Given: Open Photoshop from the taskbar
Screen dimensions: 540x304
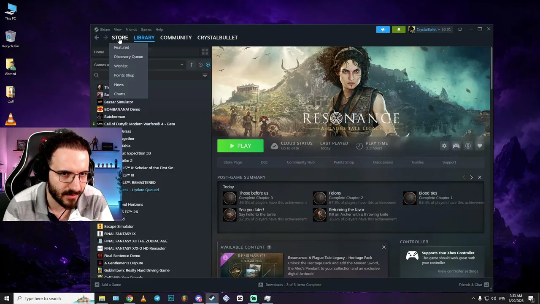Looking at the screenshot, I should point(171,299).
